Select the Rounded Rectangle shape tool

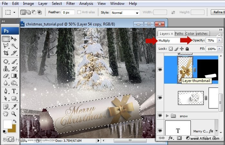tap(14, 98)
